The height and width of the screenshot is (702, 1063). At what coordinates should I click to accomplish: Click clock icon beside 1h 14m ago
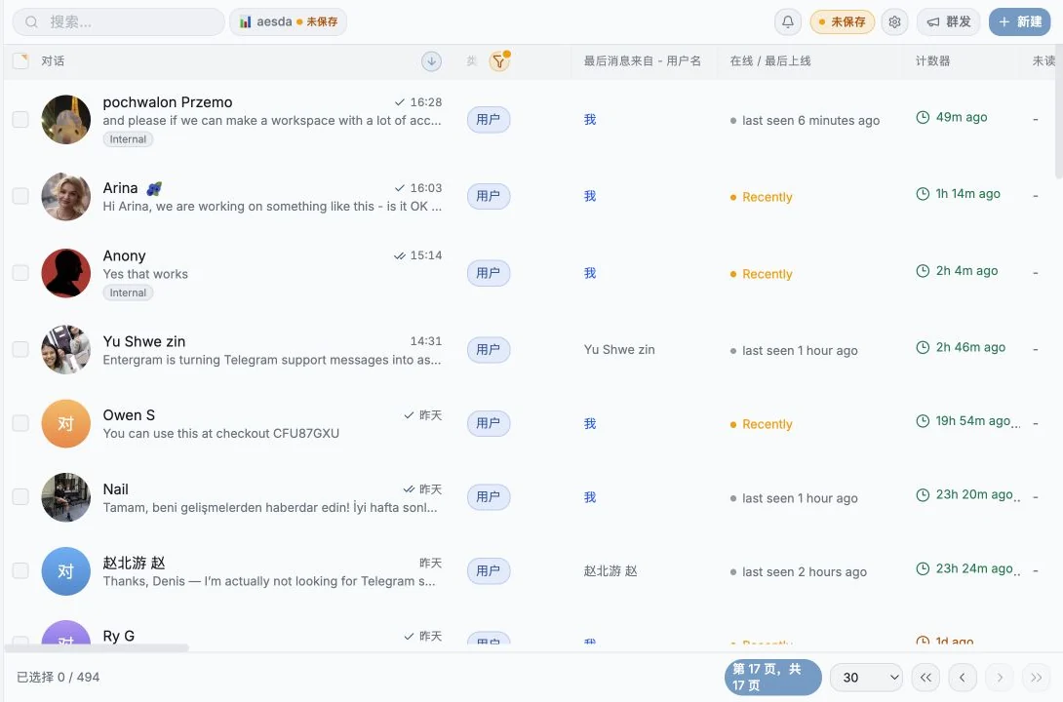pos(923,194)
